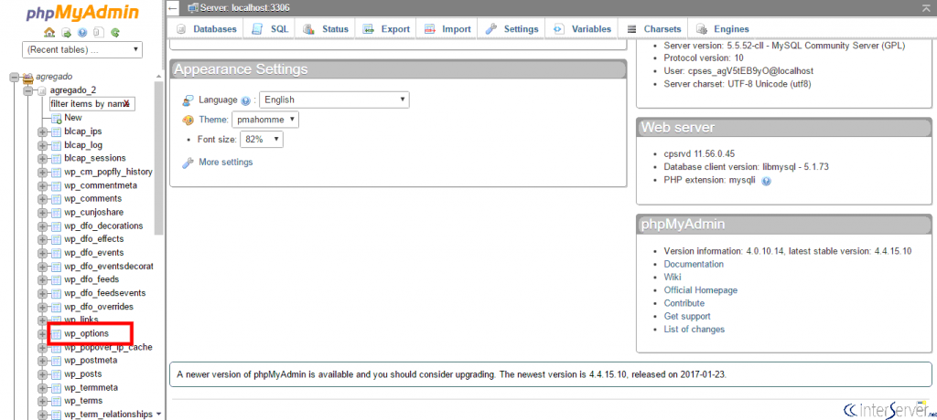
Task: Open the Theme dropdown showing pmahomme
Action: click(x=265, y=120)
